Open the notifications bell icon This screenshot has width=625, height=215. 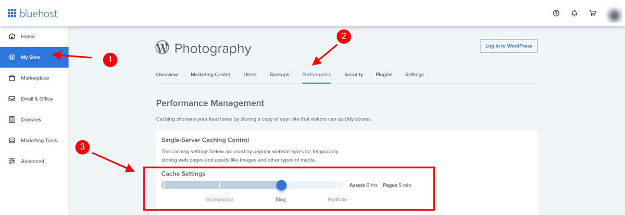574,13
